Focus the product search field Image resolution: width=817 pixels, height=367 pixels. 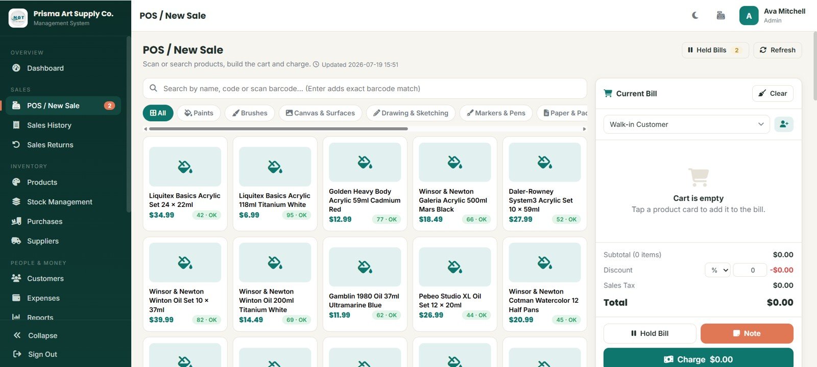point(365,89)
